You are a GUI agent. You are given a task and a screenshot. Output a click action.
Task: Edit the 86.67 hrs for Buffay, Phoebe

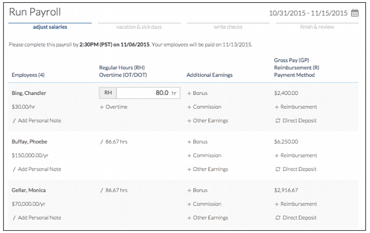114,142
